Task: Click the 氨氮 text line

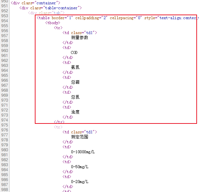Action: pos(75,68)
